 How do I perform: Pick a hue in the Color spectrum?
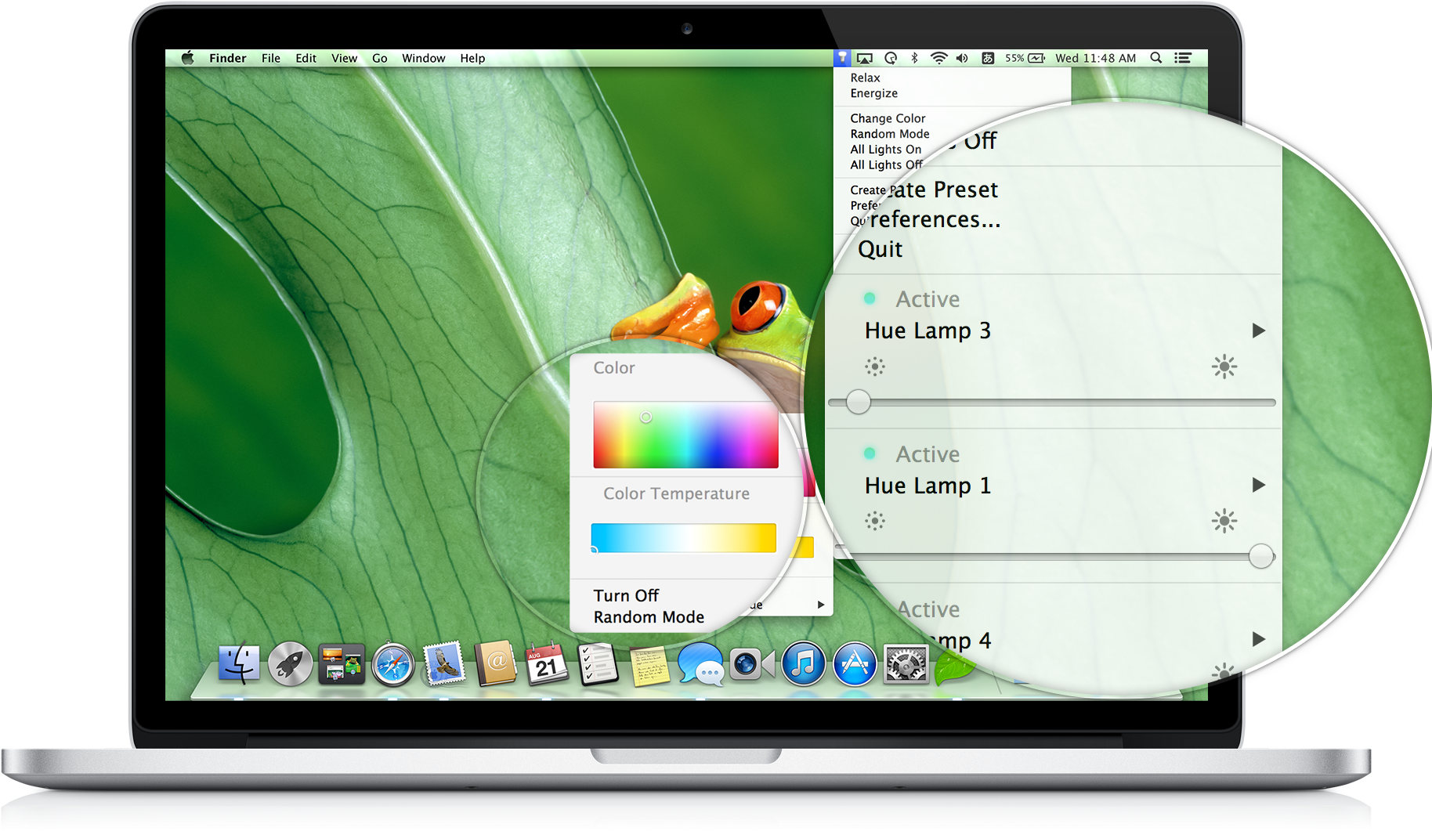[685, 435]
